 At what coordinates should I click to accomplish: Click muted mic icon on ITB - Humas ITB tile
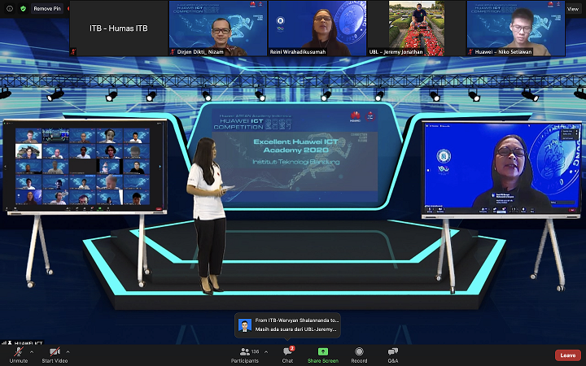[73, 51]
